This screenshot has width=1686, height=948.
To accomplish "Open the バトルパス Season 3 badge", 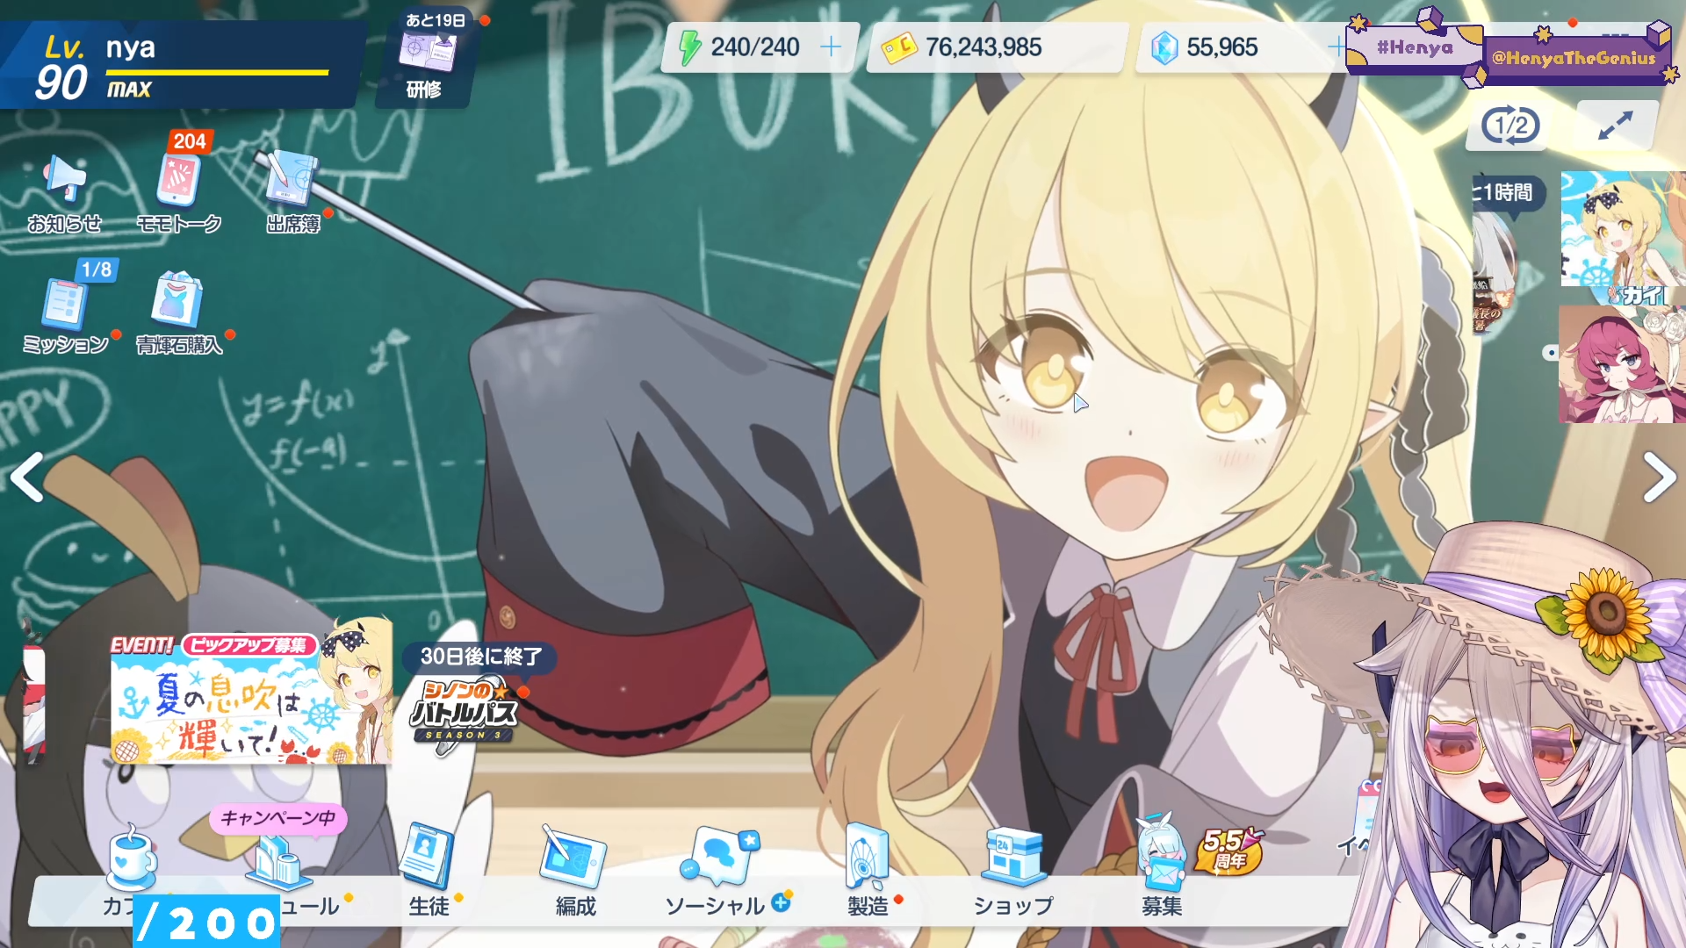I will (x=465, y=715).
